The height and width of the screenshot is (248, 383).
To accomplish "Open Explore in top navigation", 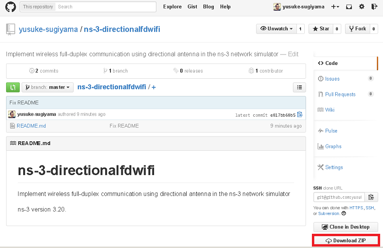I will 172,7.
